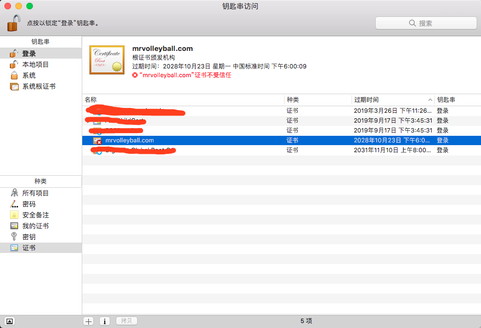Show the 安全备注 category
The height and width of the screenshot is (328, 481).
click(41, 215)
